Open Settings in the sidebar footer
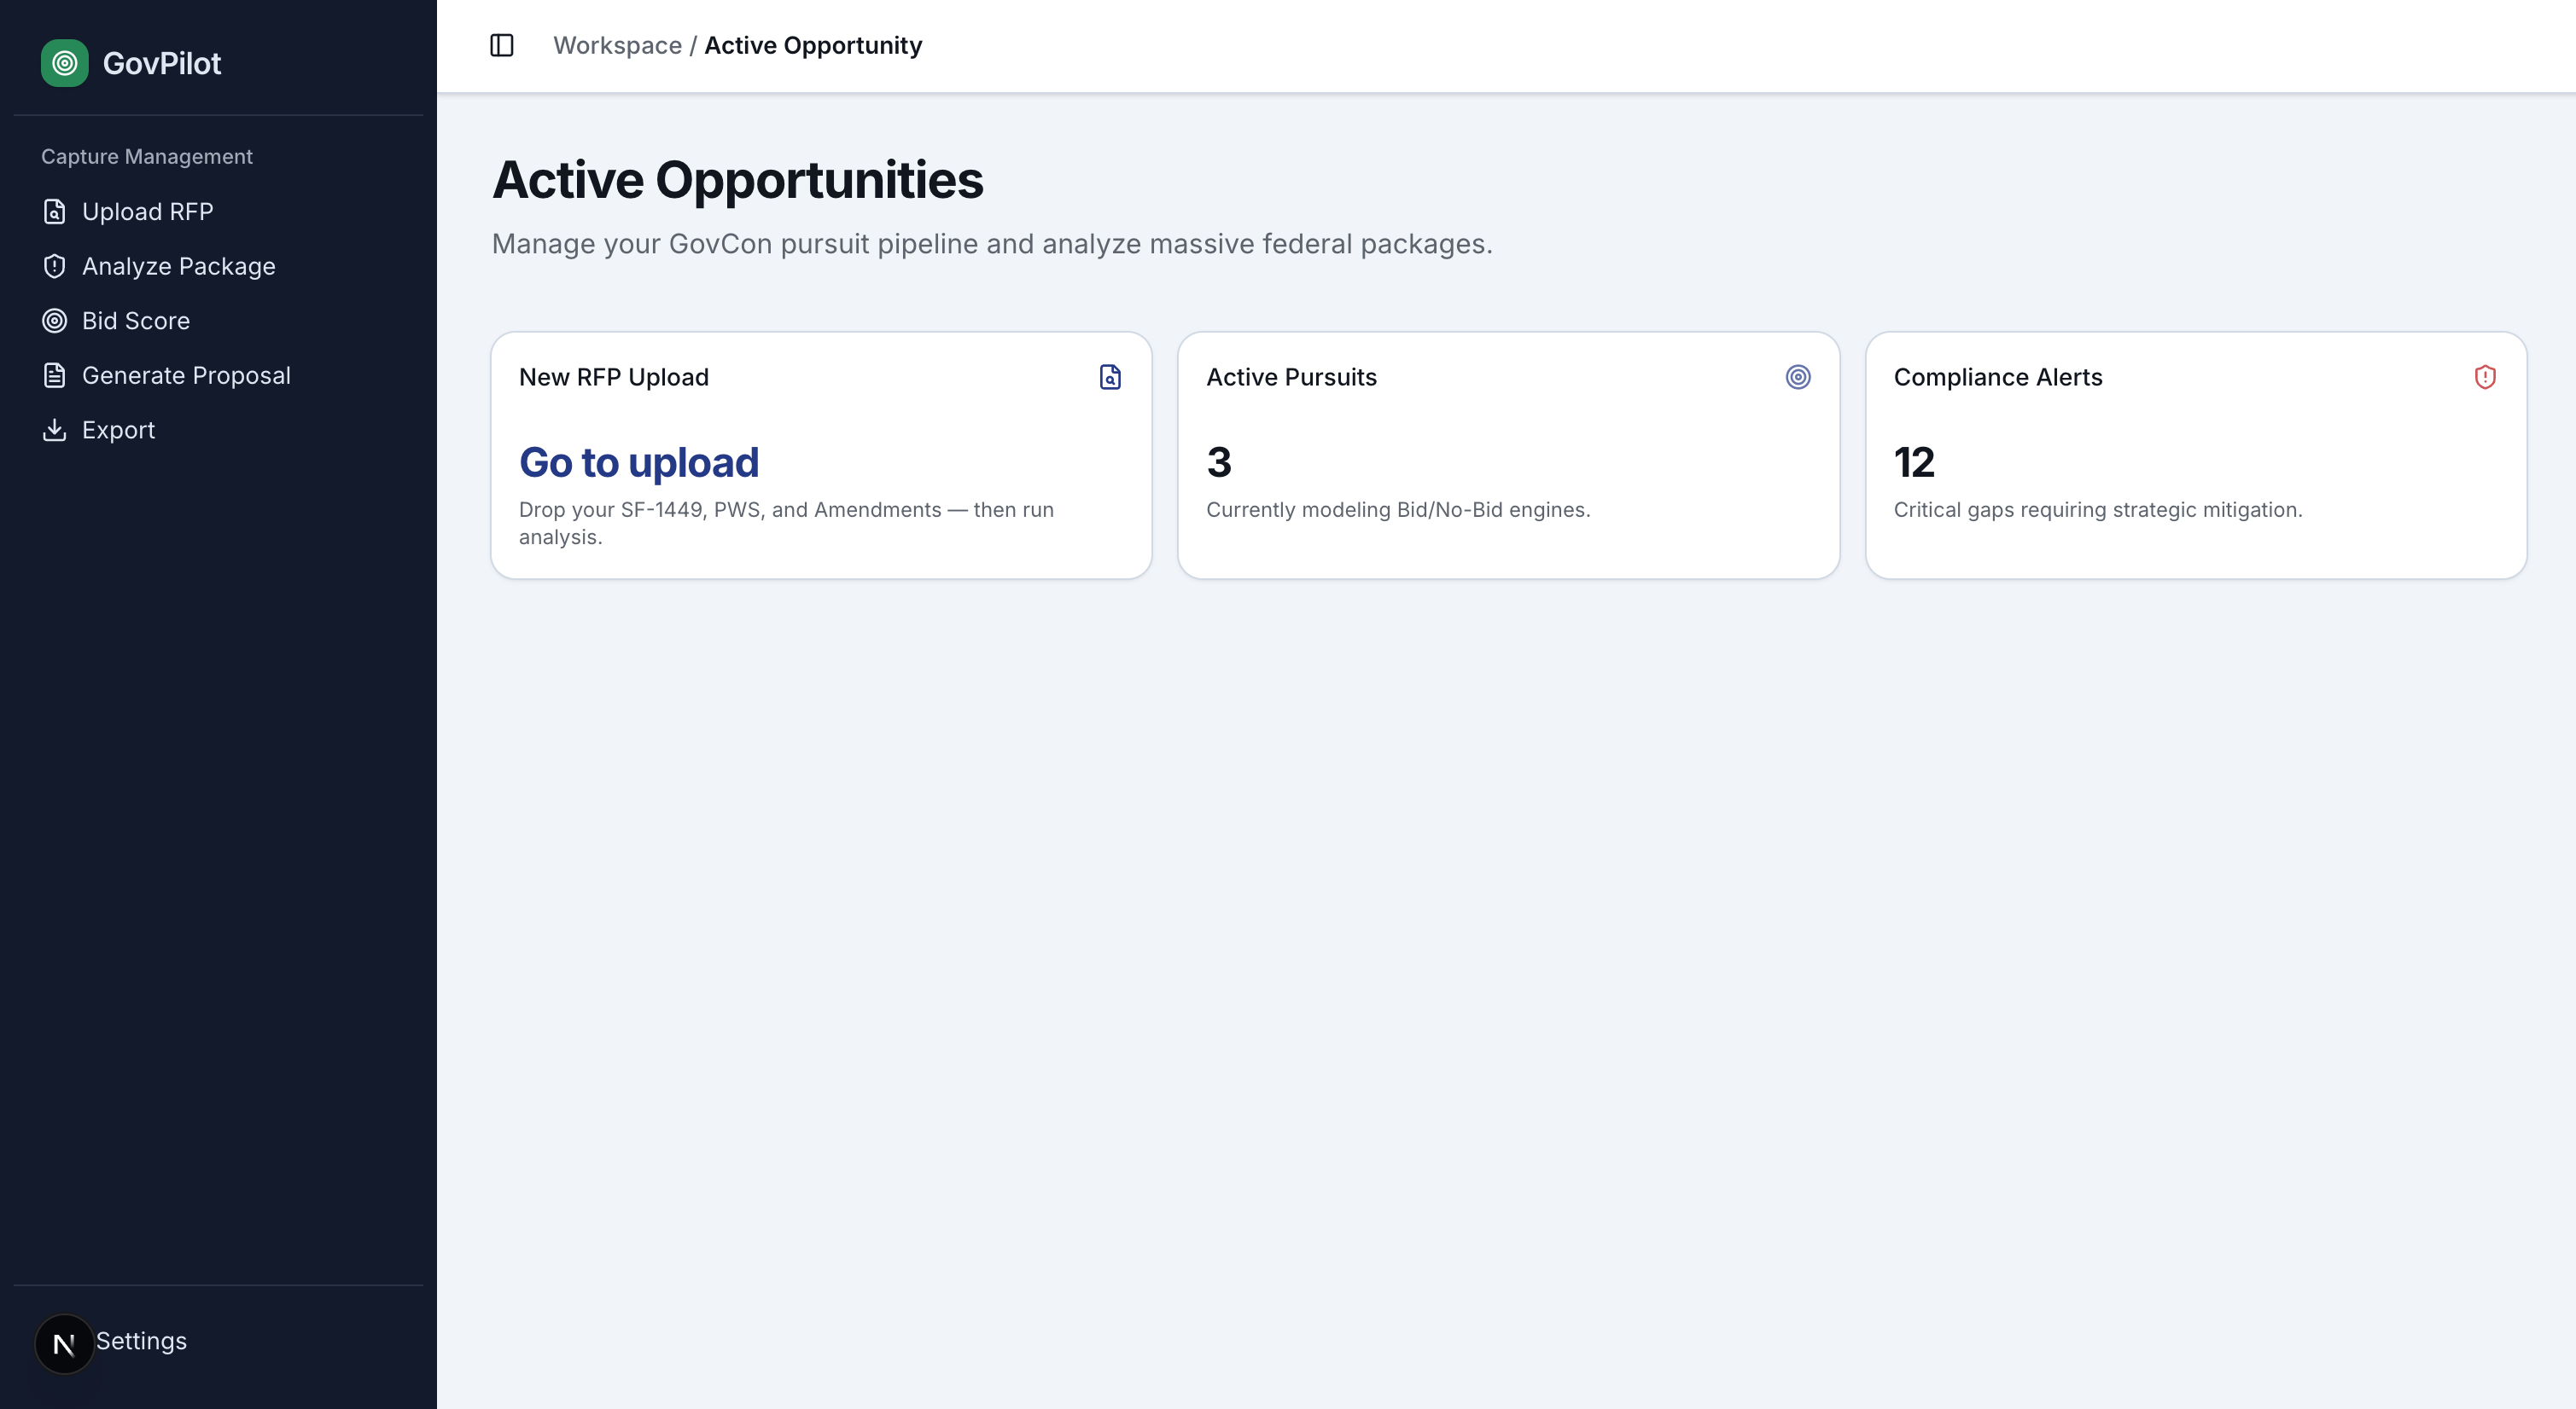Image resolution: width=2576 pixels, height=1409 pixels. click(x=141, y=1341)
